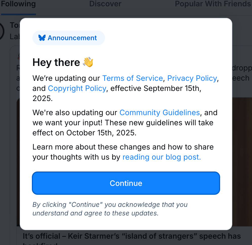Click the "reading our blog post" link
This screenshot has width=252, height=245.
pyautogui.click(x=162, y=157)
